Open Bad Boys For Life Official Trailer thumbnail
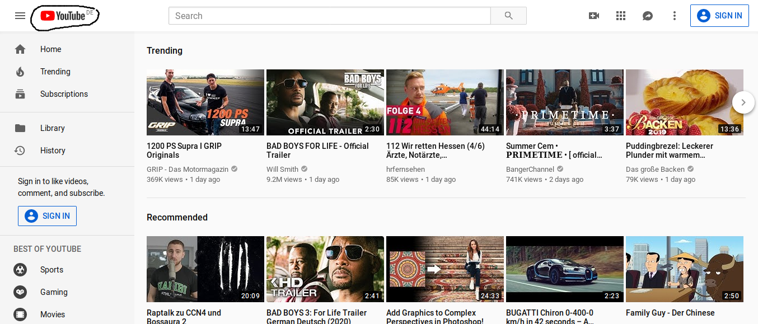 point(325,102)
